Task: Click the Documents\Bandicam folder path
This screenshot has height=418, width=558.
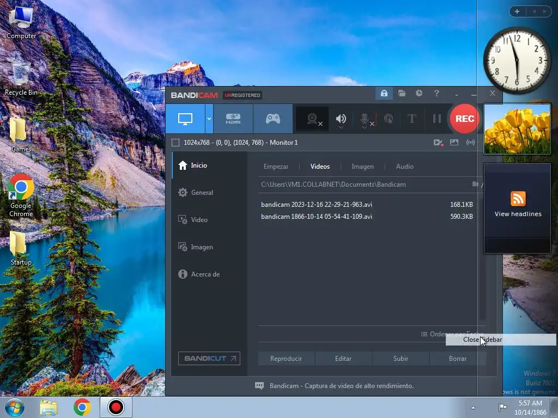Action: click(333, 185)
